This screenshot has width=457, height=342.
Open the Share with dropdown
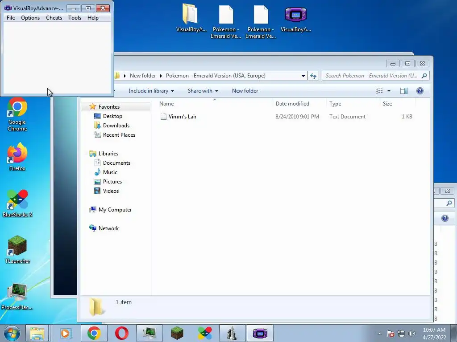click(x=203, y=91)
